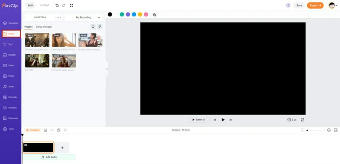Toggle fullscreen preview icon near 5.0s
The width and height of the screenshot is (340, 164).
303,120
